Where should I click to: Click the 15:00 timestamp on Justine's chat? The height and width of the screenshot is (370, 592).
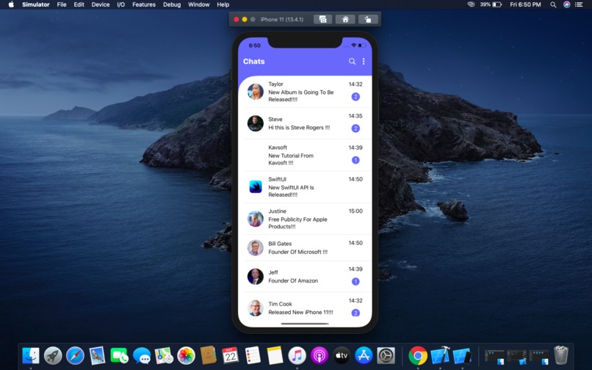pos(355,211)
